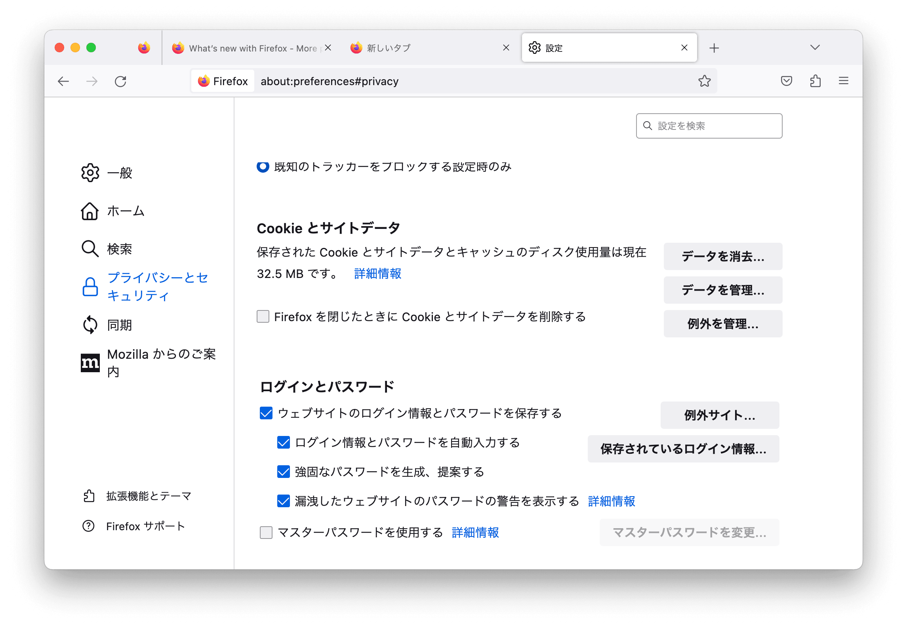Click the Cookie とサイトデータ heading
907x628 pixels.
[x=328, y=228]
